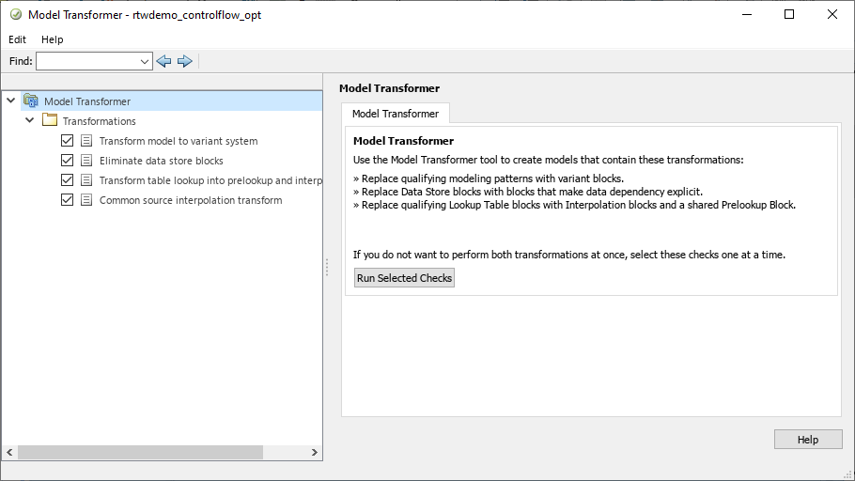Click the find next right arrow icon

185,61
